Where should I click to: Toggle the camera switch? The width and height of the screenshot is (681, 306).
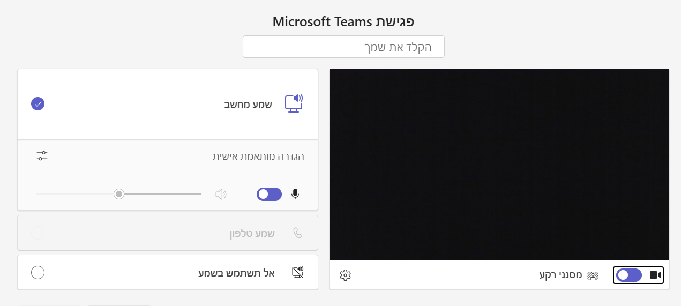(x=629, y=275)
